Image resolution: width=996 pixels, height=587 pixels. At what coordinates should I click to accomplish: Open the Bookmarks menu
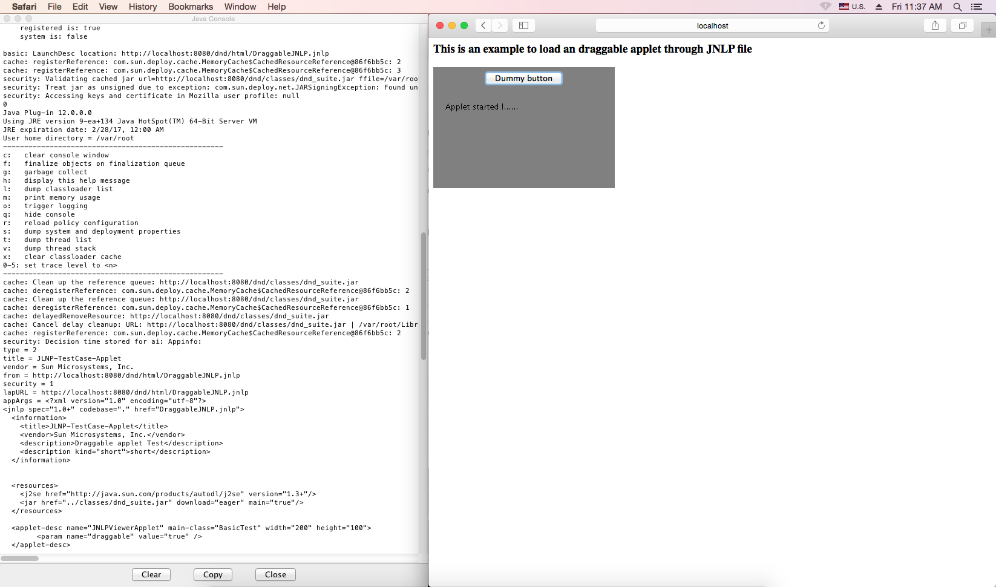[191, 7]
